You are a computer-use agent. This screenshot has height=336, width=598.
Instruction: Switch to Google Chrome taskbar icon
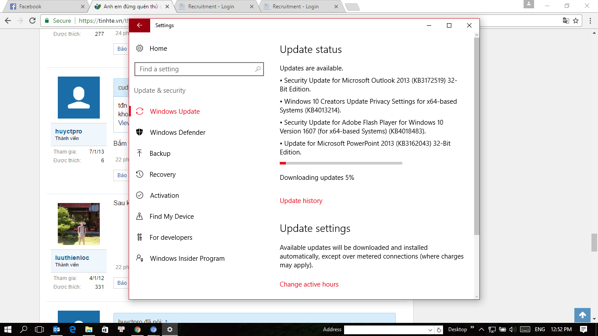coord(137,329)
